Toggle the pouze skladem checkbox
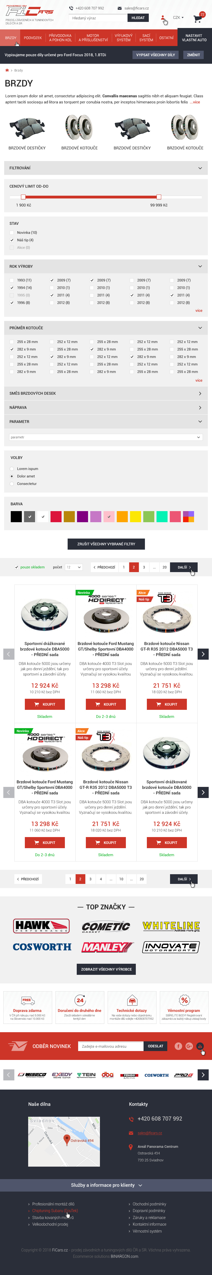This screenshot has width=212, height=1275. (x=16, y=567)
